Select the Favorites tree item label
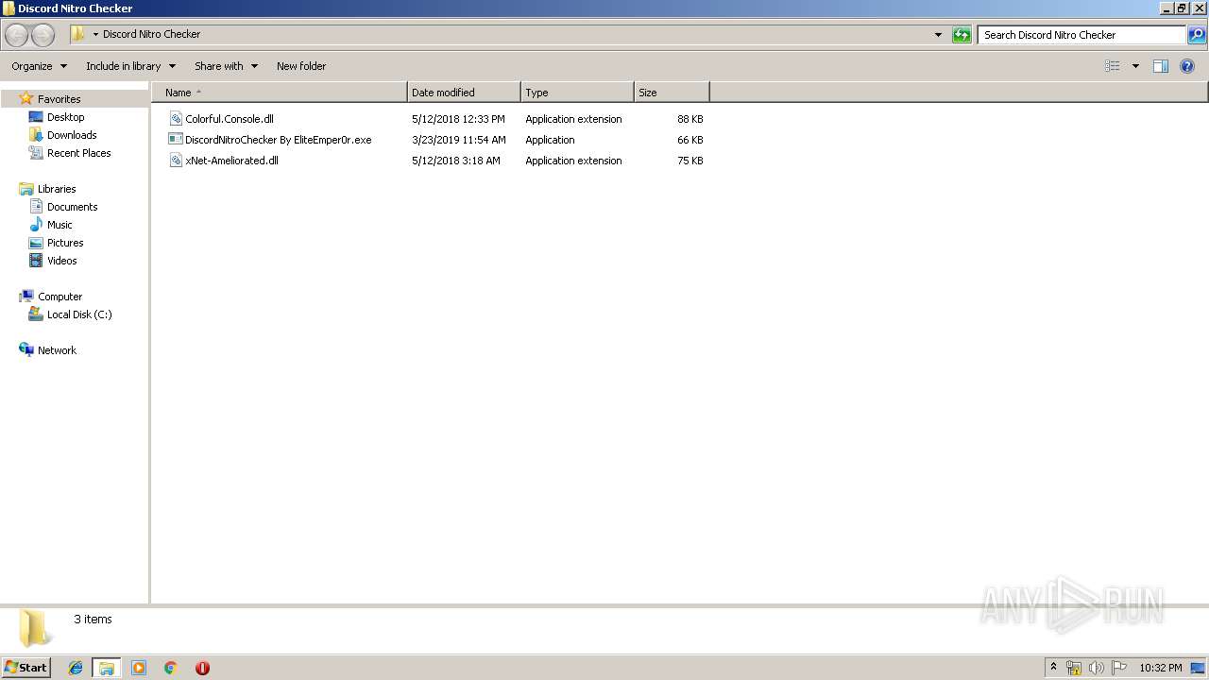This screenshot has width=1209, height=680. tap(59, 99)
